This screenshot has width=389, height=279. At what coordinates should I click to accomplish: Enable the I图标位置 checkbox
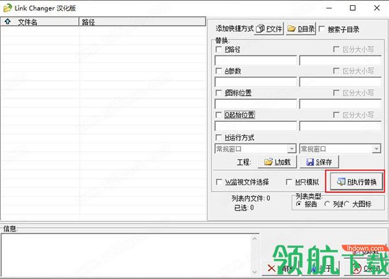(x=218, y=93)
